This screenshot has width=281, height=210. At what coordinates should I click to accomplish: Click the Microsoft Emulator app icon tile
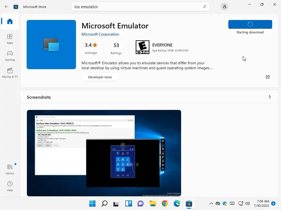[x=51, y=45]
